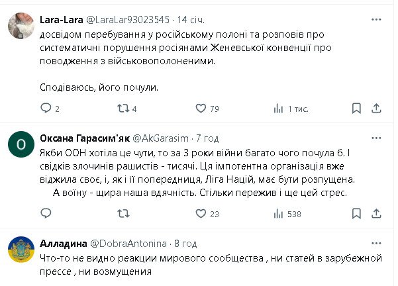The image size is (398, 286).
Task: Reply to Оксана Гарасим'як's tweet
Action: [46, 214]
